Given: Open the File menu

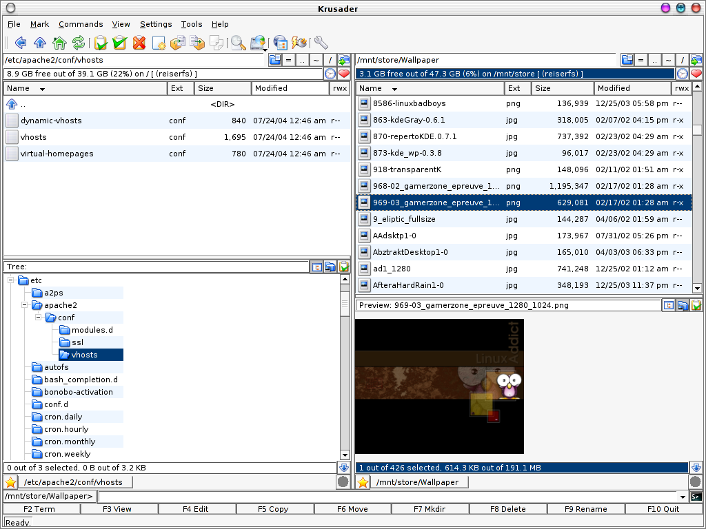Looking at the screenshot, I should point(14,24).
